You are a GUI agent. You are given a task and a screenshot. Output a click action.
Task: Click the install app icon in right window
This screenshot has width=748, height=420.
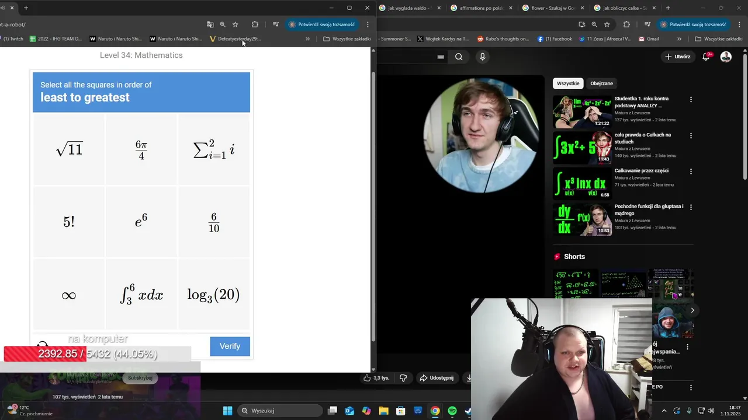coord(581,24)
